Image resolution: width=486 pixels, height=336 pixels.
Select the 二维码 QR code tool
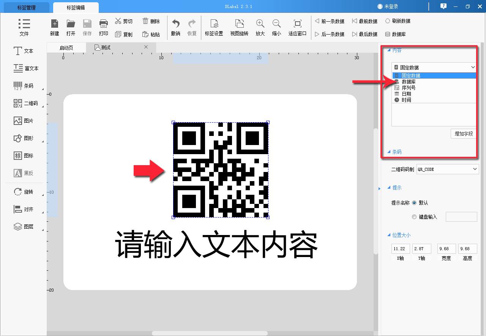pyautogui.click(x=26, y=103)
